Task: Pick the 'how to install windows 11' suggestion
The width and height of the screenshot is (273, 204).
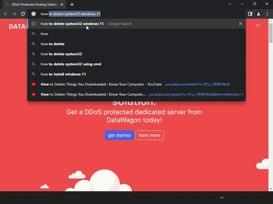Action: pyautogui.click(x=136, y=74)
